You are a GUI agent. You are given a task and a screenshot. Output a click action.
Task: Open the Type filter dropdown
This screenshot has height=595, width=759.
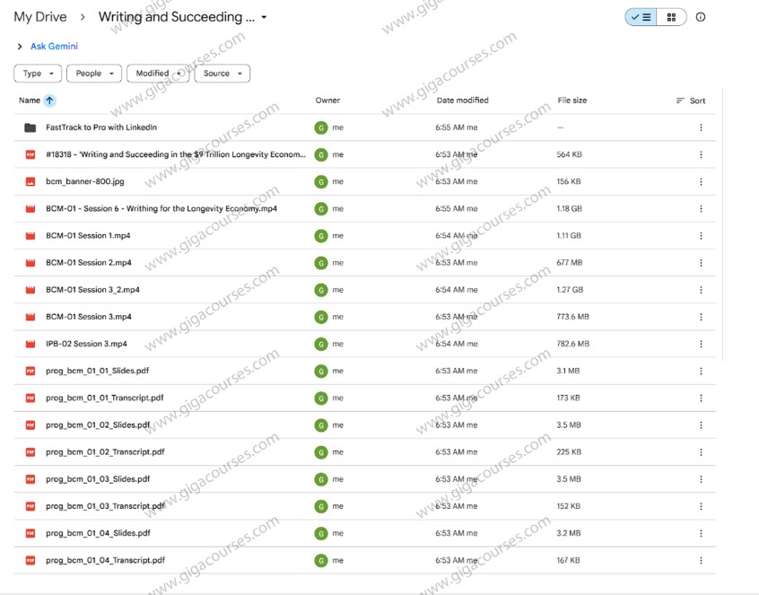tap(38, 74)
